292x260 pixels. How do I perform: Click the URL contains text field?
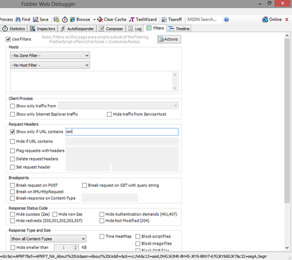click(122, 132)
